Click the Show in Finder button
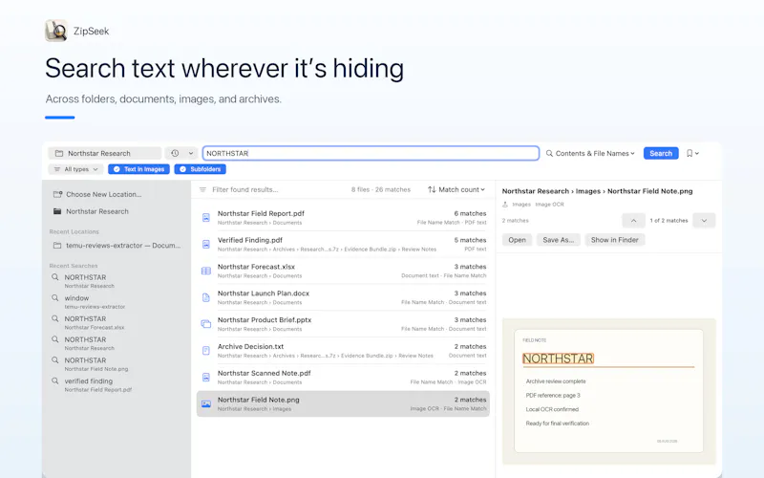The image size is (764, 478). pos(614,240)
